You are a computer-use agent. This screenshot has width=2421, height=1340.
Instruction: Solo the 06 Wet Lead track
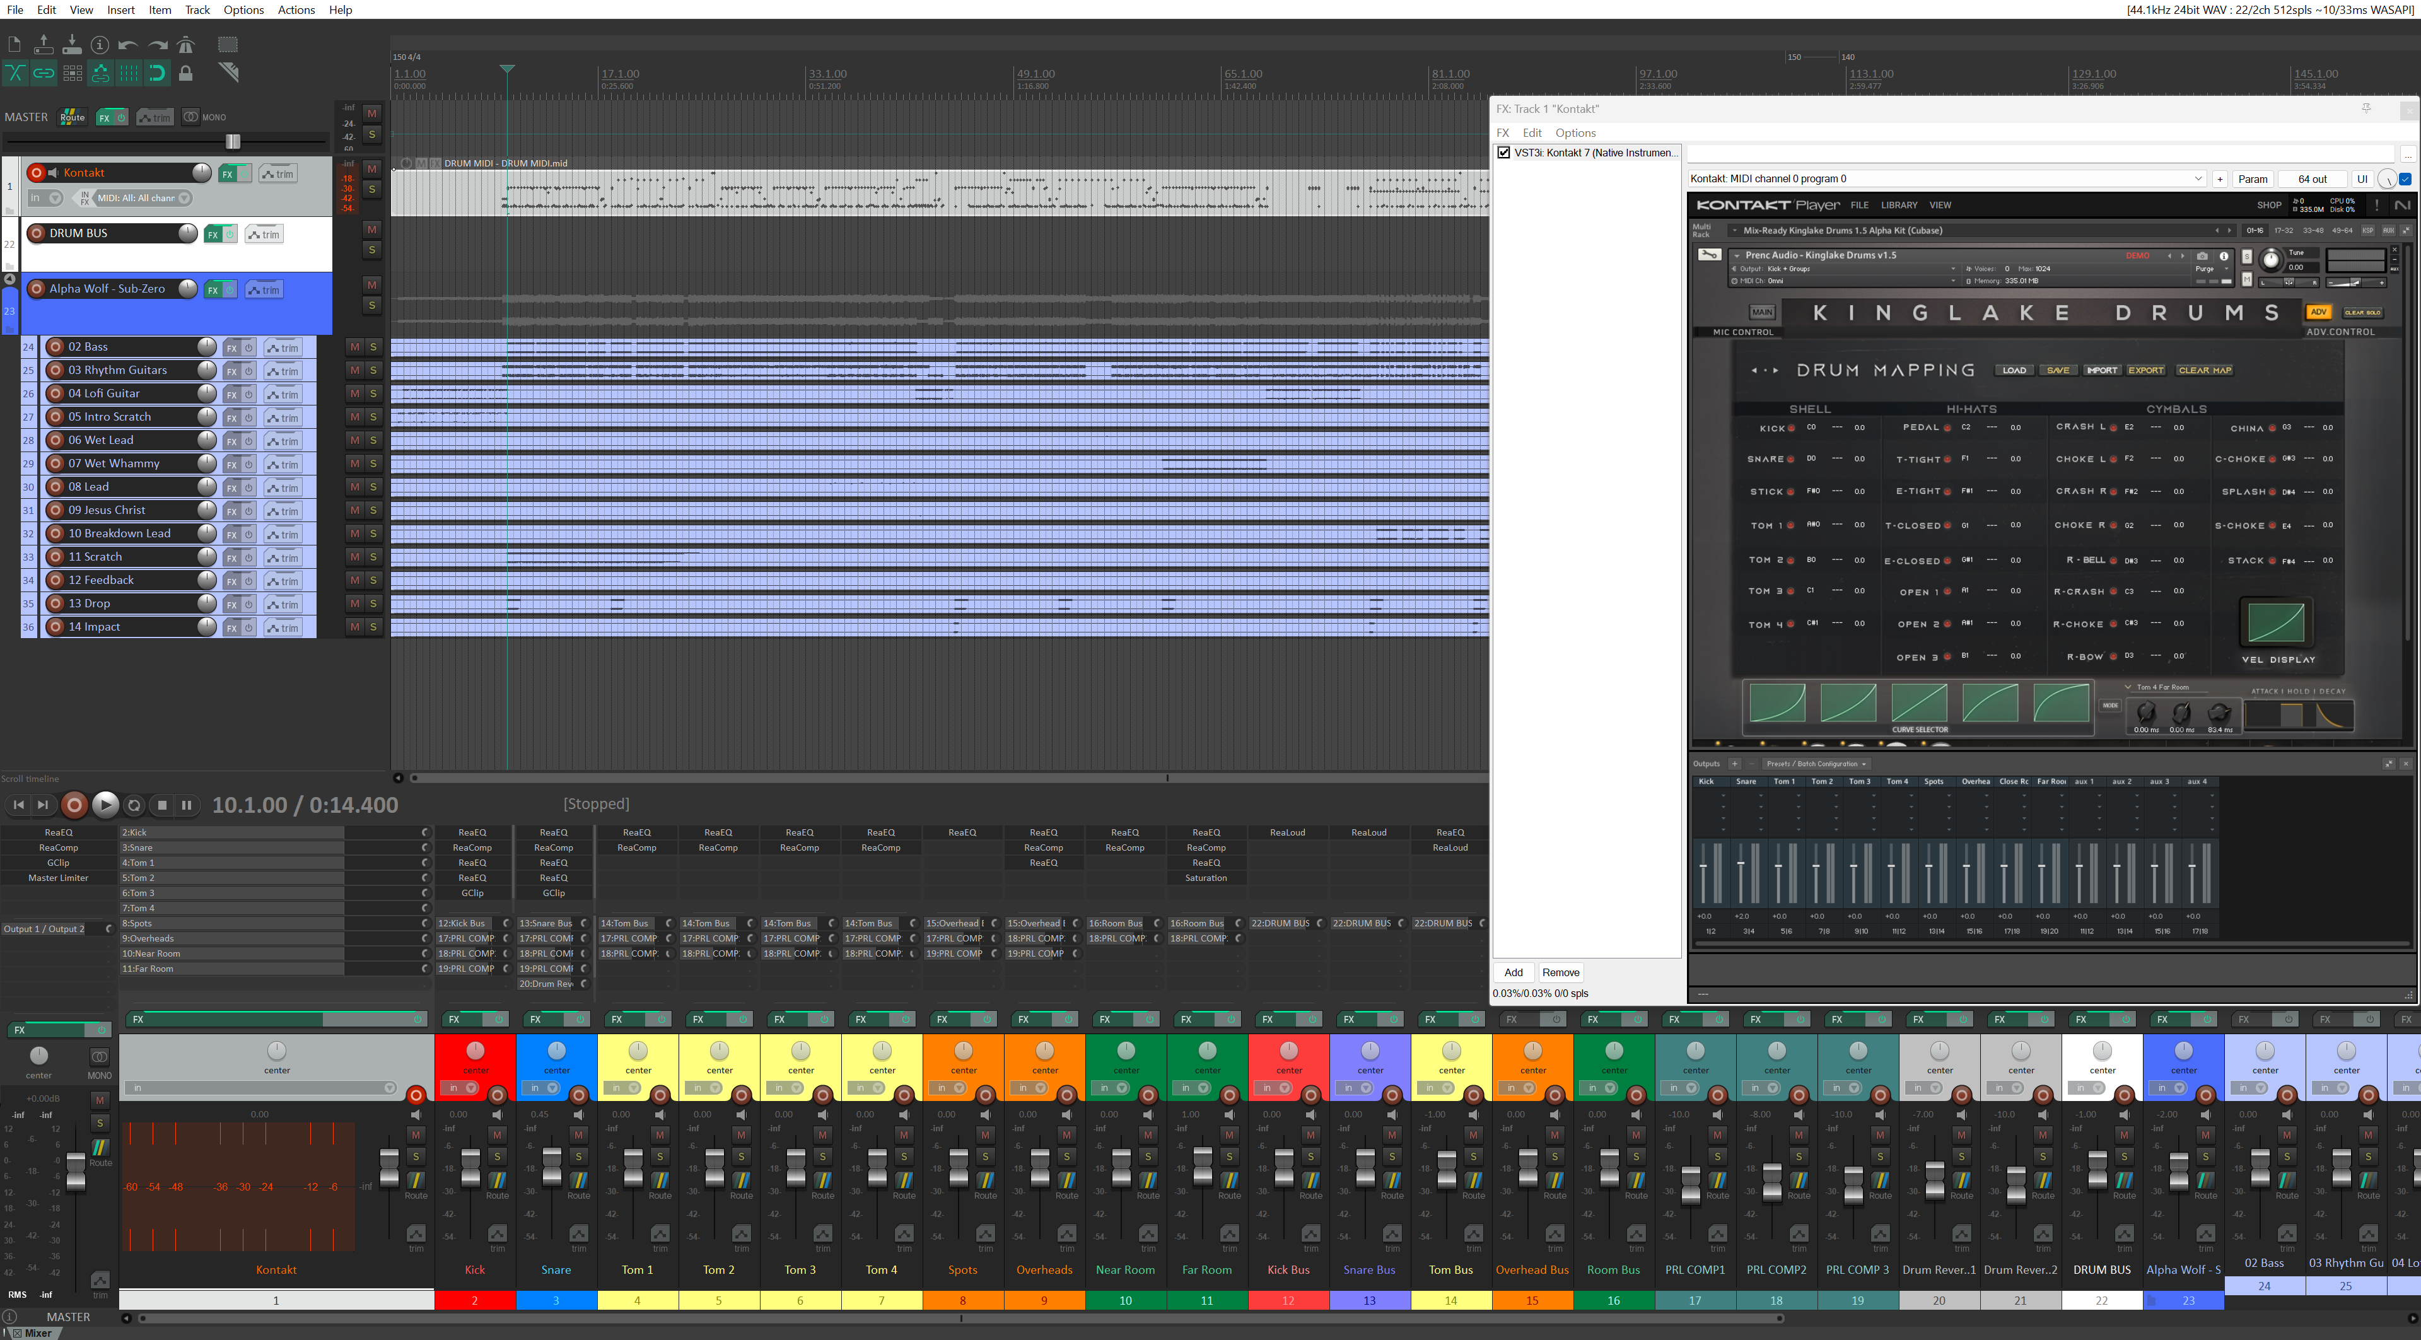pos(373,440)
